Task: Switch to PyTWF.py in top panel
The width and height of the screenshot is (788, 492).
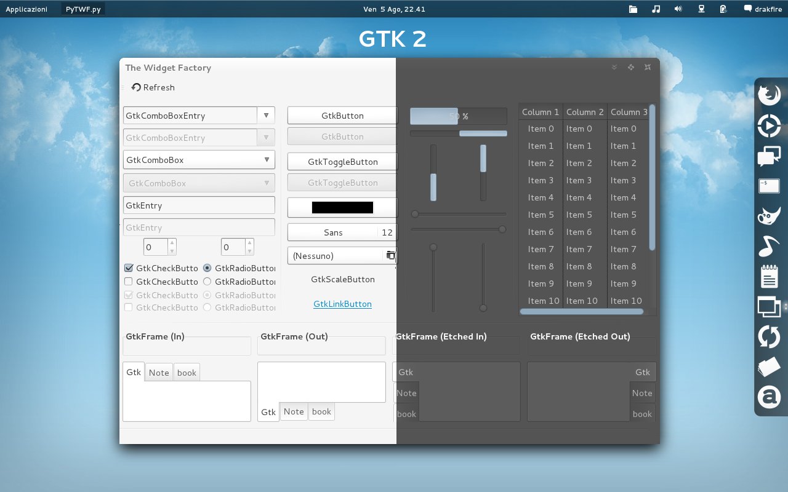Action: coord(83,9)
